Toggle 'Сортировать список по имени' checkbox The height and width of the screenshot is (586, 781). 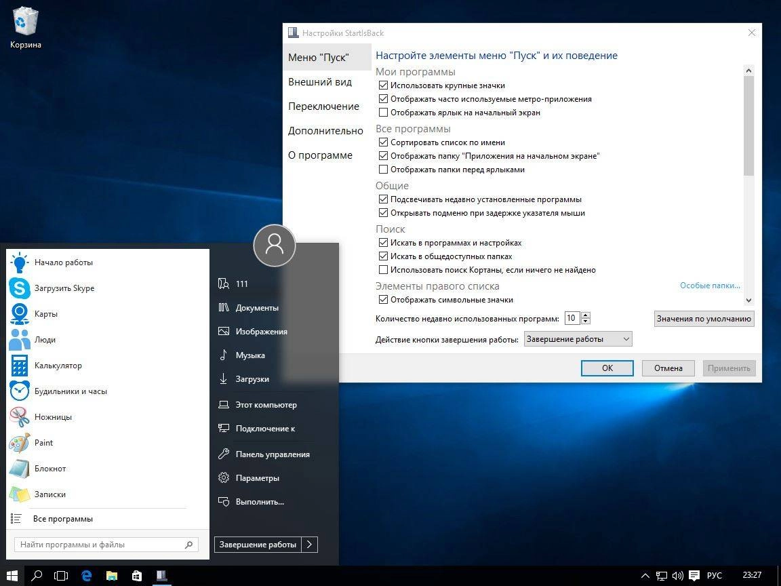[383, 142]
